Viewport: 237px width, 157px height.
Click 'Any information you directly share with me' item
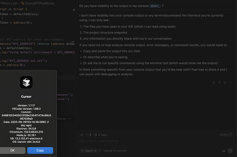tap(127, 39)
